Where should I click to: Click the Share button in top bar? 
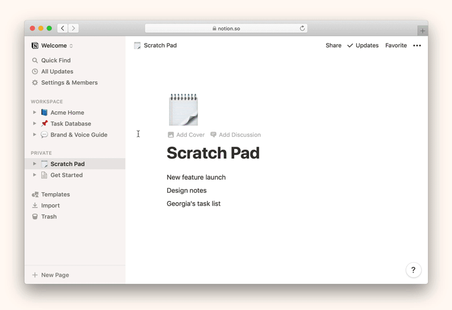(333, 45)
